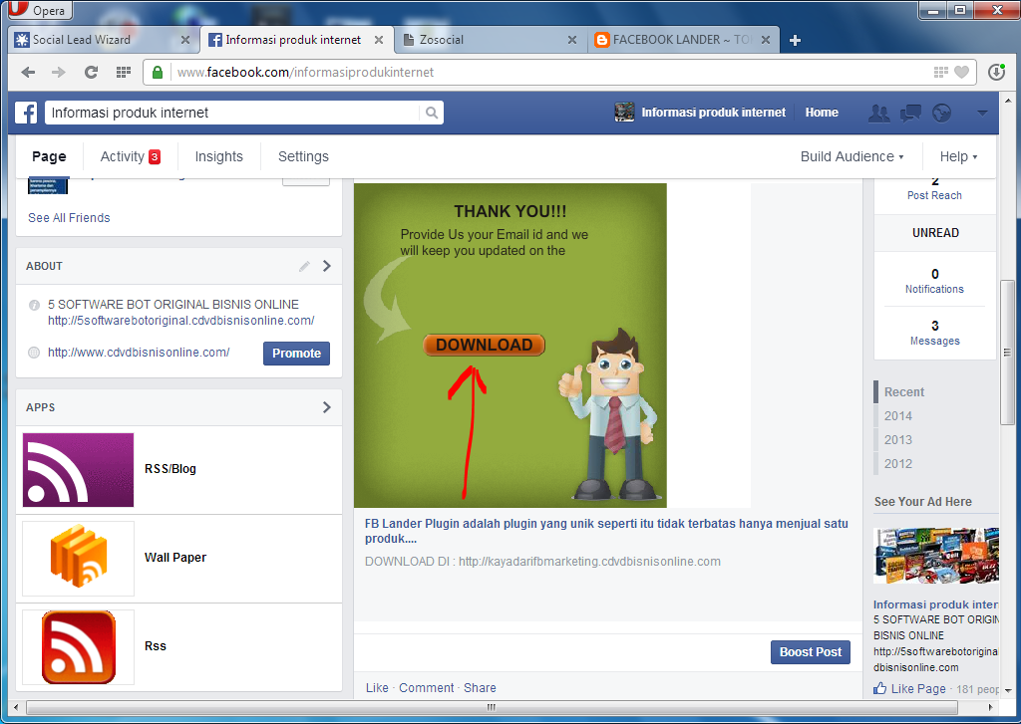Open the RSS/Blog app icon

[78, 470]
